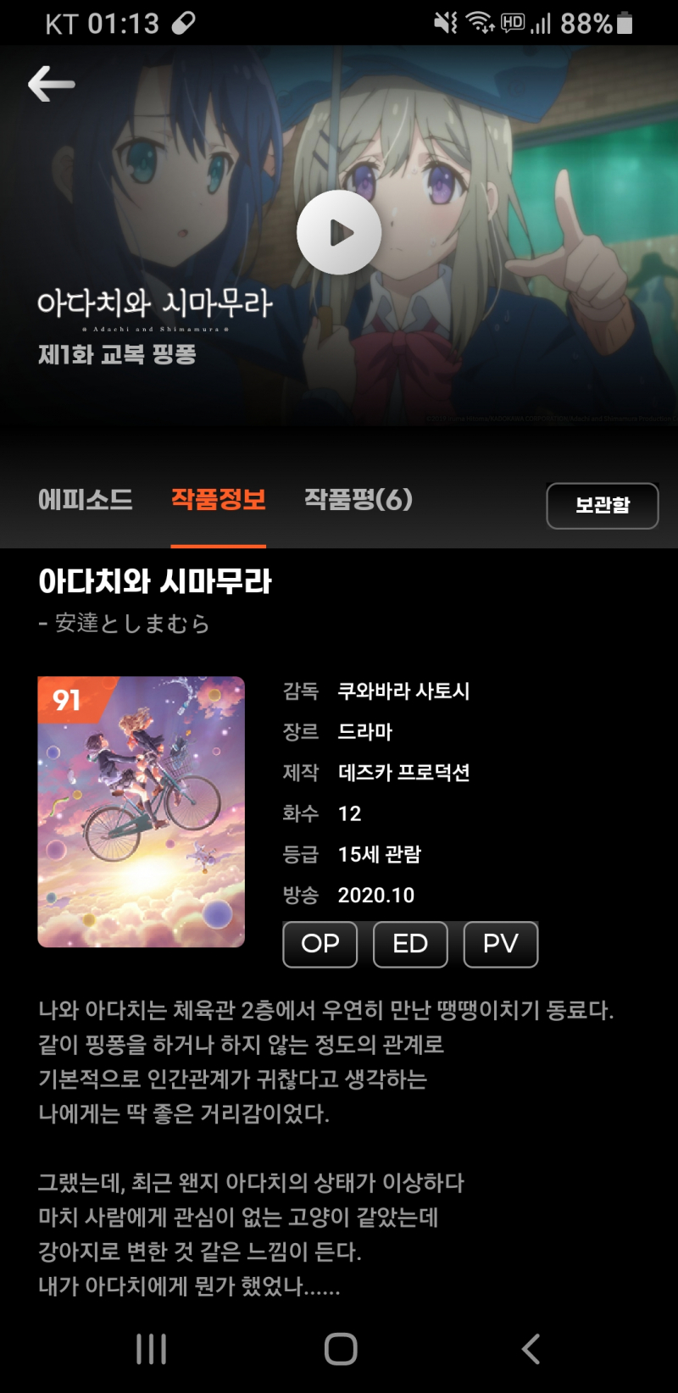Tap the mute vibrate status icon

tap(446, 23)
